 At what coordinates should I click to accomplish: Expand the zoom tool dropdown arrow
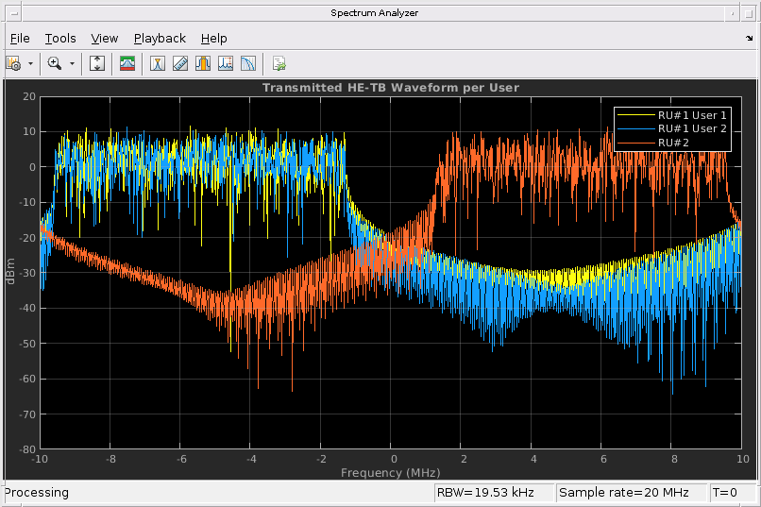(x=72, y=63)
